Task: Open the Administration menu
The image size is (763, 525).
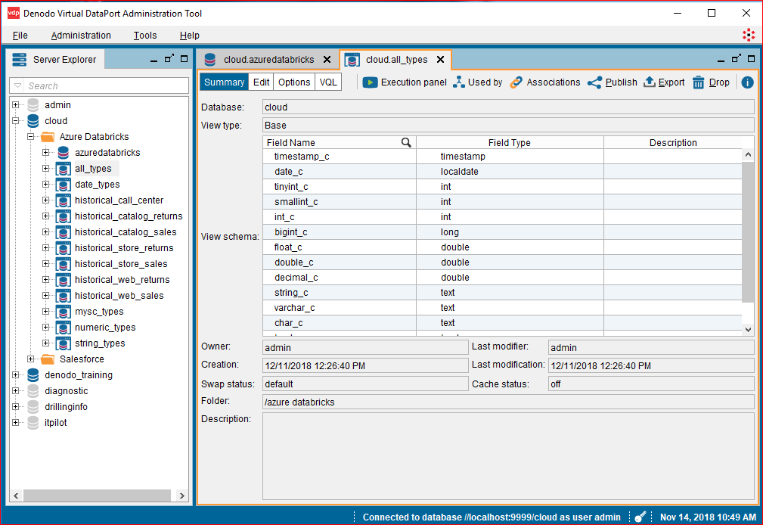Action: pyautogui.click(x=81, y=36)
